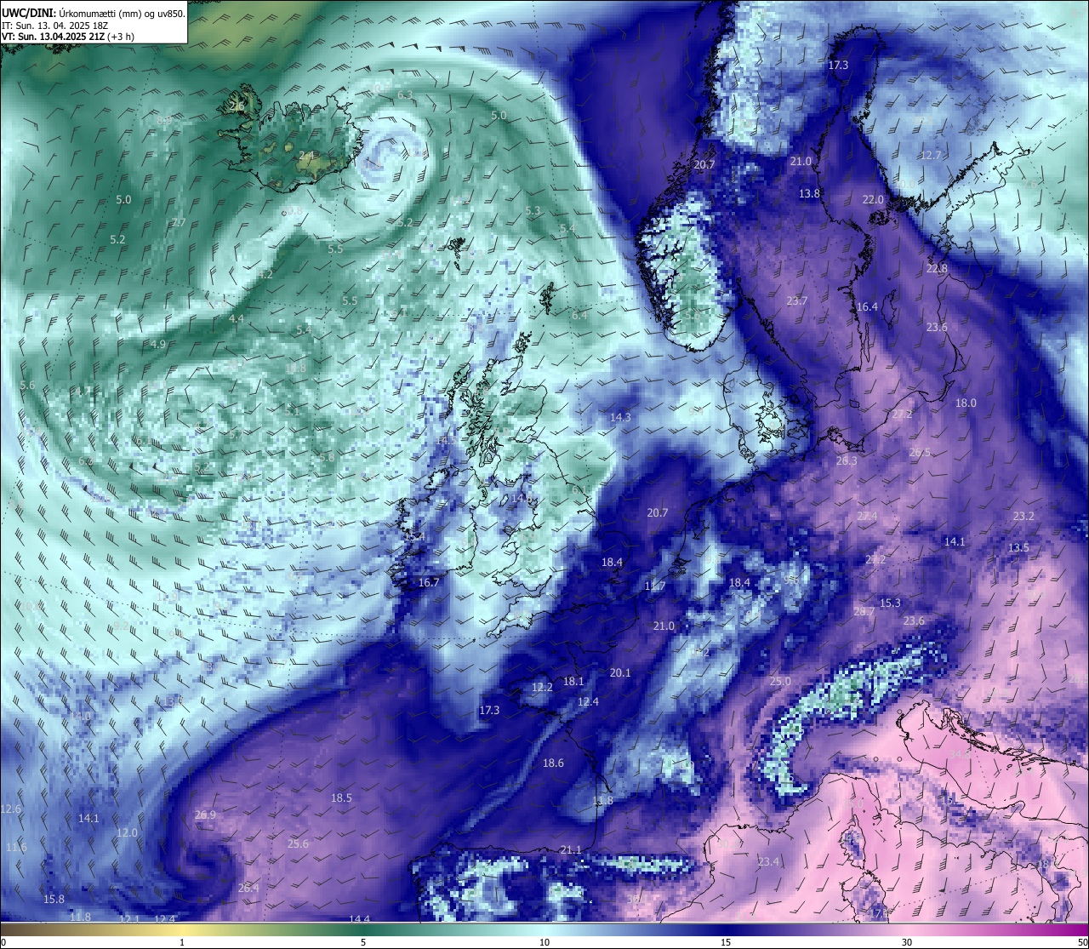
Task: Click the 26.4 value on the map
Action: [x=248, y=888]
